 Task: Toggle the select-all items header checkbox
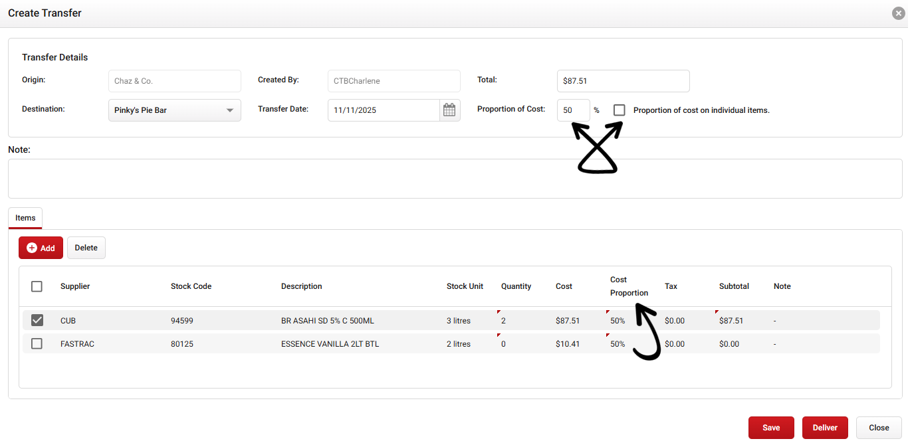click(37, 286)
